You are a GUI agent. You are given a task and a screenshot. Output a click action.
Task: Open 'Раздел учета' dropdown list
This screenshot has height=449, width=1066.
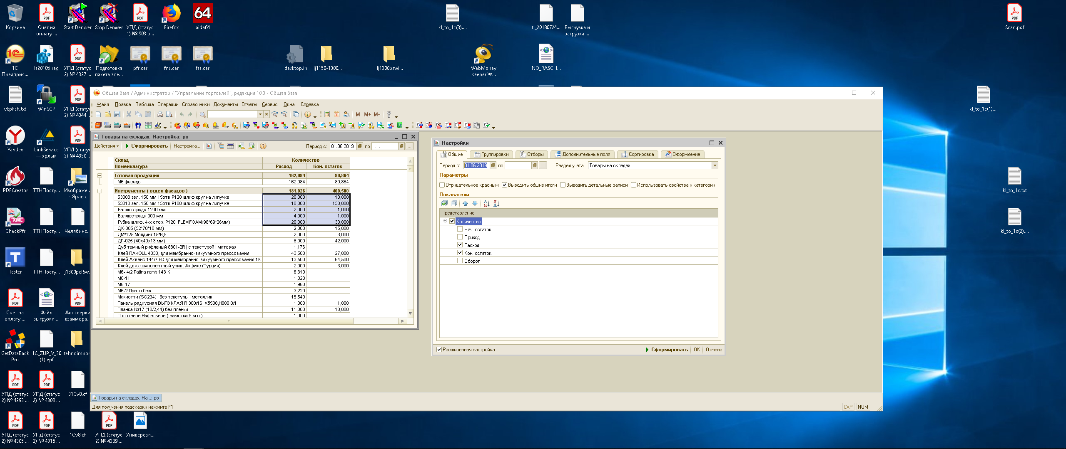pyautogui.click(x=715, y=165)
